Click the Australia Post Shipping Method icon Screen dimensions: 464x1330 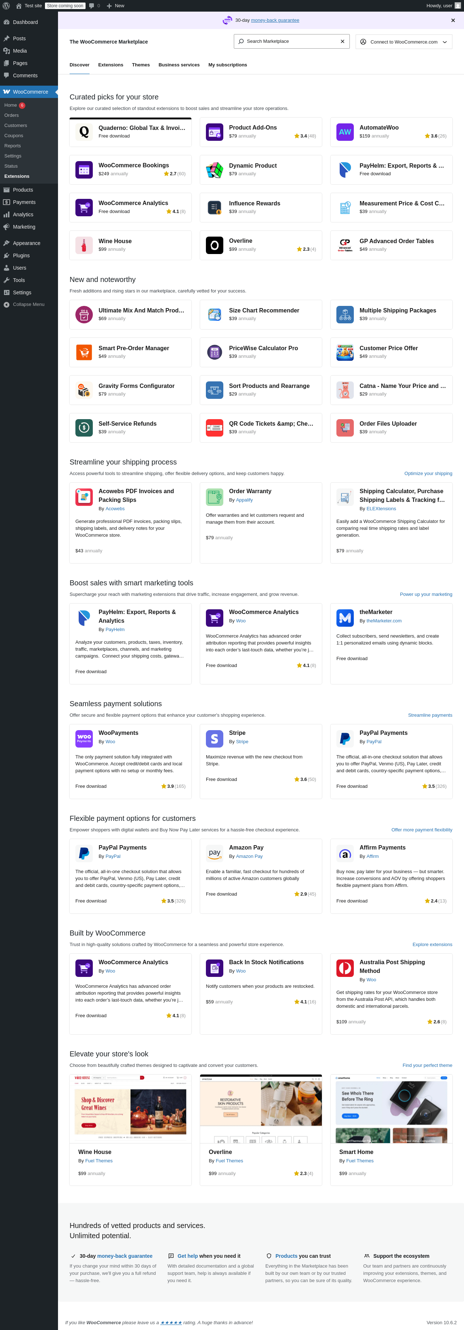[345, 967]
